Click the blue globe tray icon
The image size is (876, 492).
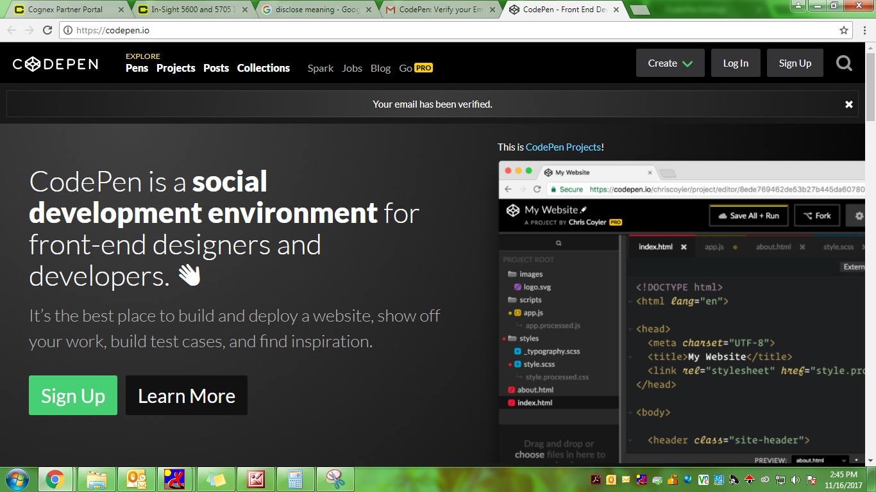[687, 479]
